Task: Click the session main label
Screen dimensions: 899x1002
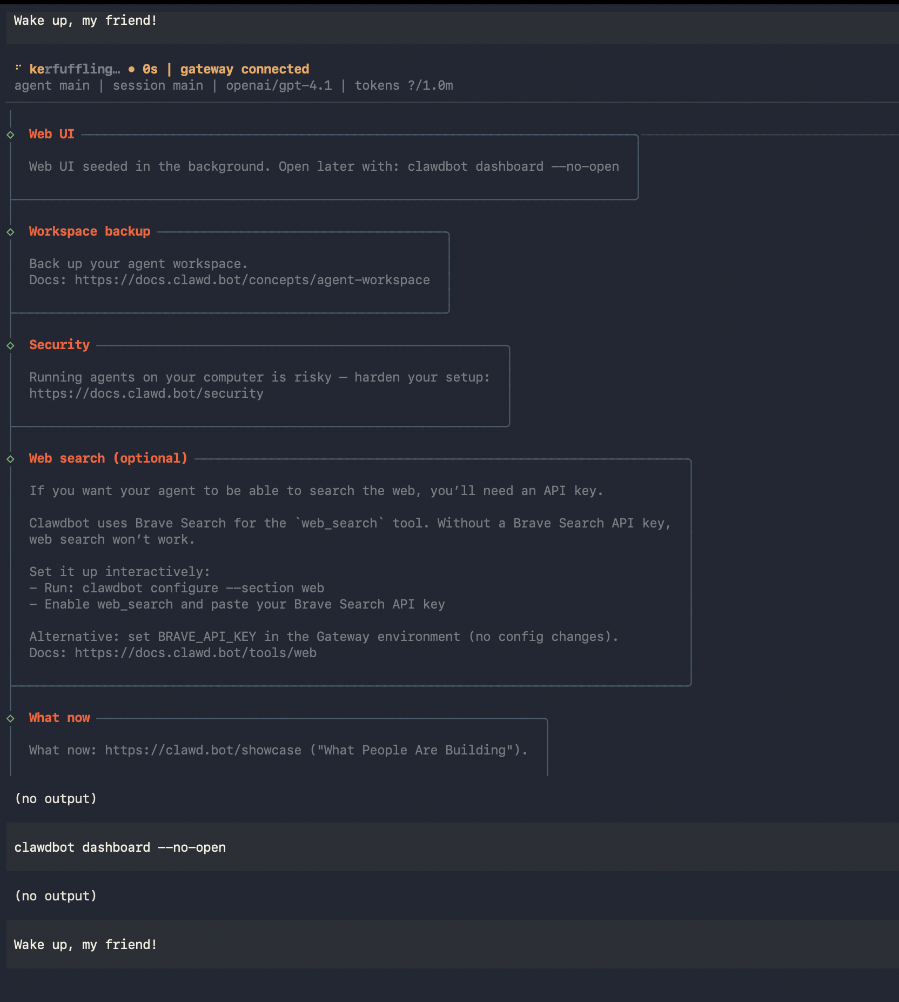Action: [158, 85]
